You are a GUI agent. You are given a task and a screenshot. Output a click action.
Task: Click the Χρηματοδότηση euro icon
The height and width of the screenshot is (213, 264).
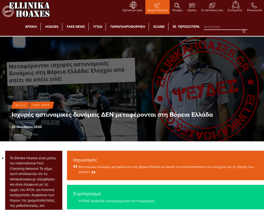point(157,5)
